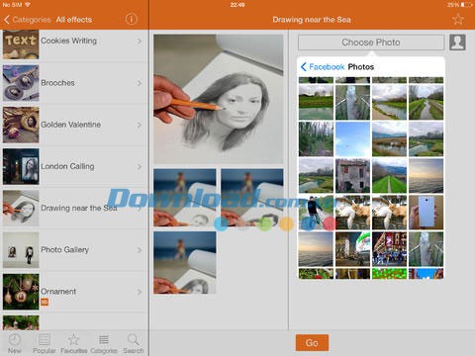Click the Wi-Fi indicator in status bar
The width and height of the screenshot is (475, 356).
28,5
